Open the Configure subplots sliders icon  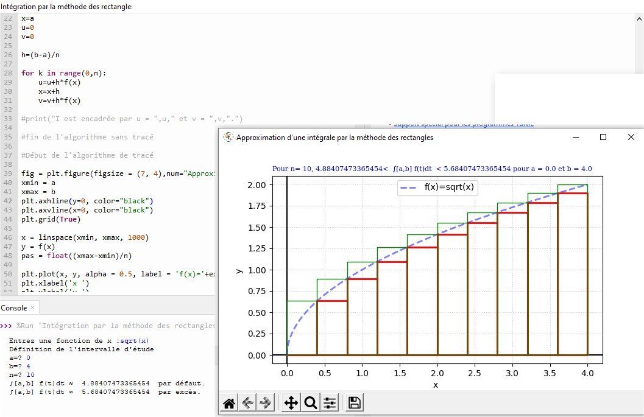tap(330, 403)
